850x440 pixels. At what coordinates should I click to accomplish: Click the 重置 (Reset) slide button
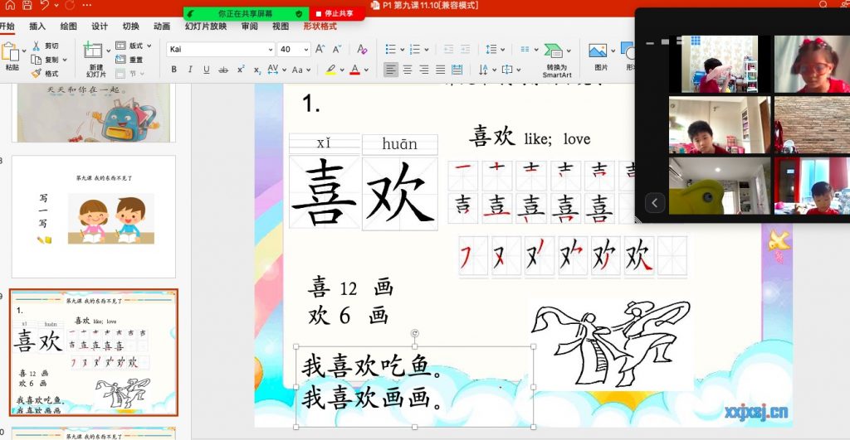click(131, 60)
